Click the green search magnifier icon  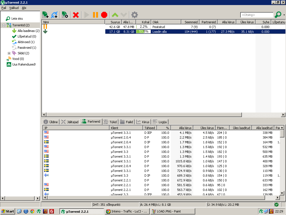[278, 15]
